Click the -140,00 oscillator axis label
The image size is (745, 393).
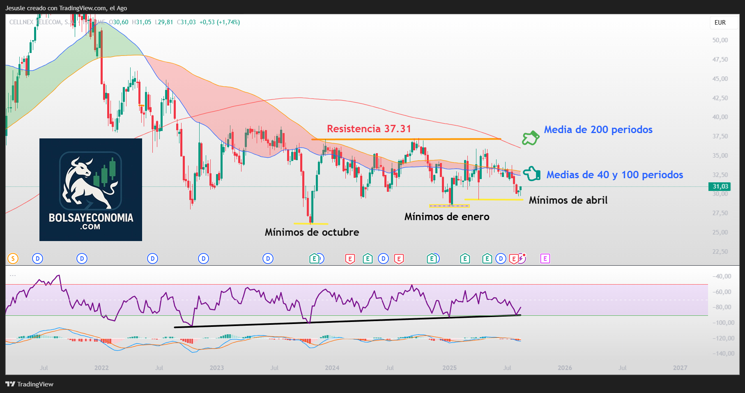tap(723, 354)
